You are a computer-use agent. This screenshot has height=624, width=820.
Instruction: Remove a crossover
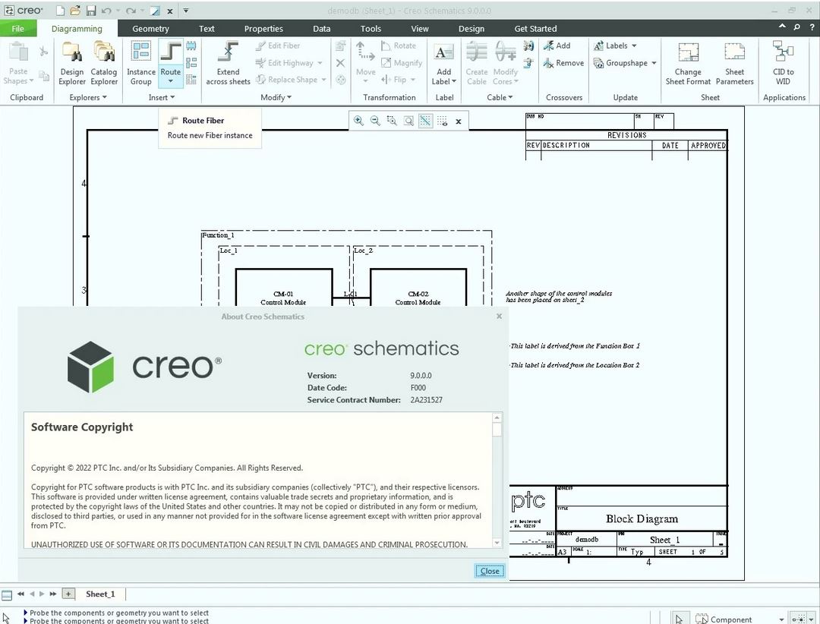tap(563, 63)
